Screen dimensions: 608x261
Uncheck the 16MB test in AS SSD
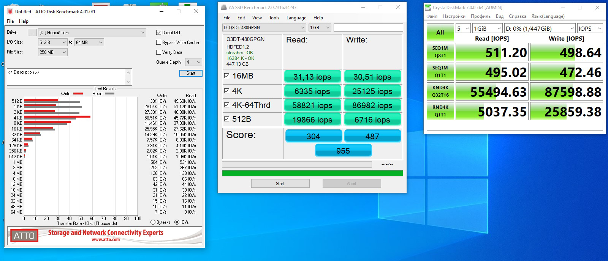coord(227,76)
